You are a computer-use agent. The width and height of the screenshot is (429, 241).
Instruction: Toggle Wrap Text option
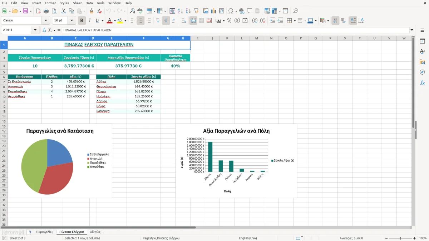pos(184,21)
